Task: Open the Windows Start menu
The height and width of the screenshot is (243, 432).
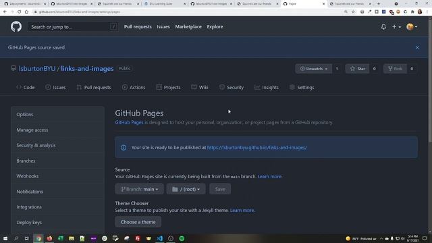Action: [x=5, y=238]
